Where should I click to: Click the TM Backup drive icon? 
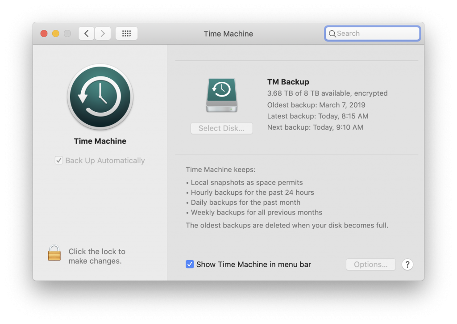click(221, 94)
